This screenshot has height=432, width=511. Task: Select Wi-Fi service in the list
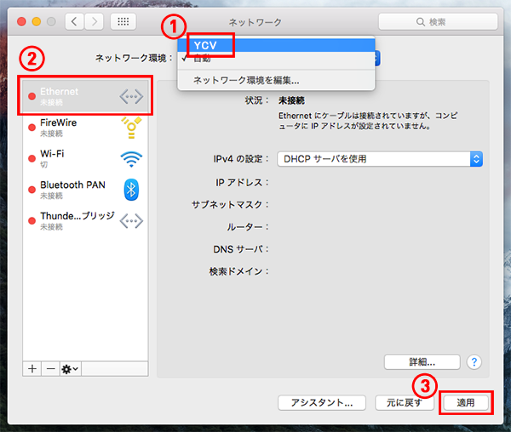click(x=85, y=158)
